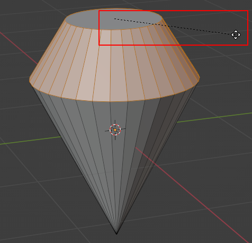Click the 3D cursor with the orange origin dot
The image size is (252, 243).
tap(115, 130)
